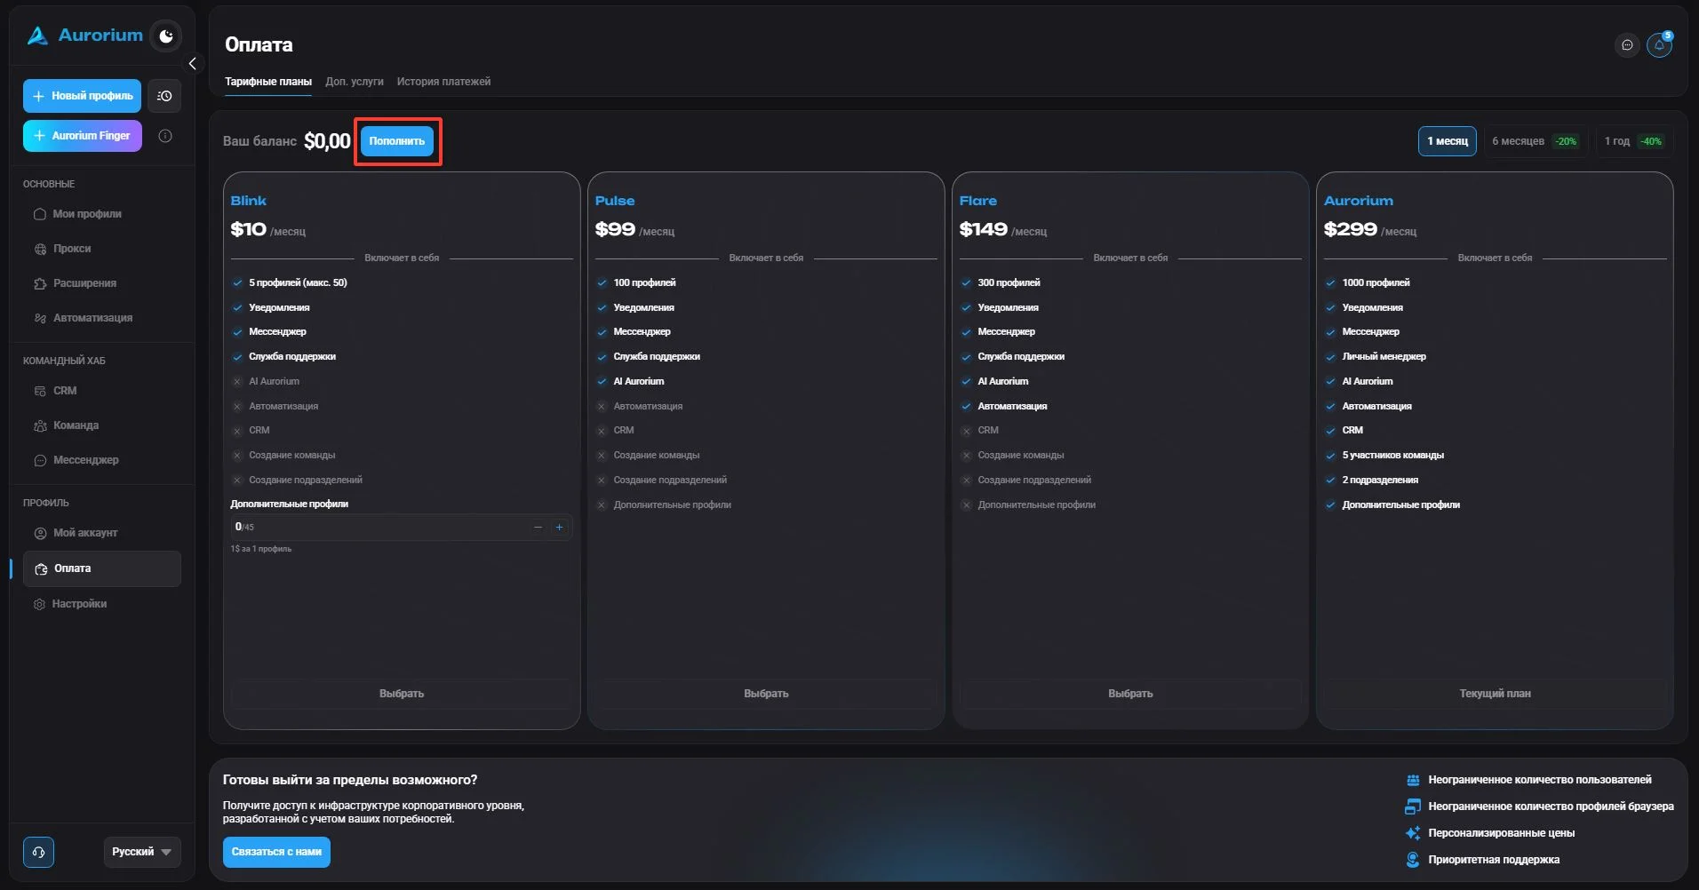Go to Прокси section
This screenshot has height=890, width=1699.
72,249
